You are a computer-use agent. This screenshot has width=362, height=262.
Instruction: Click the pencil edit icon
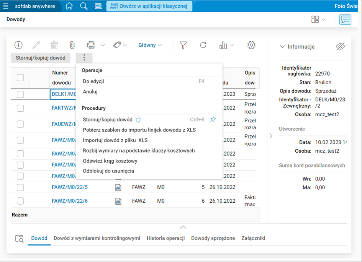pos(36,45)
